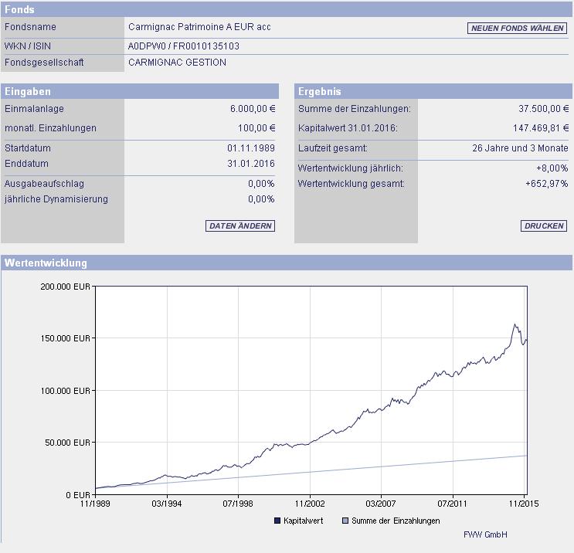
Task: Click the Fondsname row label
Action: 30,27
